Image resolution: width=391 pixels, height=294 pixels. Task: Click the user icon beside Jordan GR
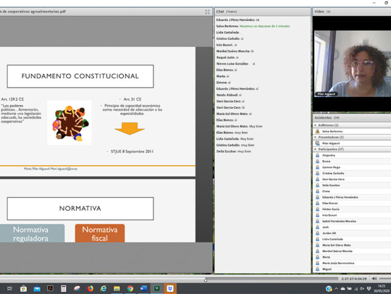pyautogui.click(x=318, y=233)
